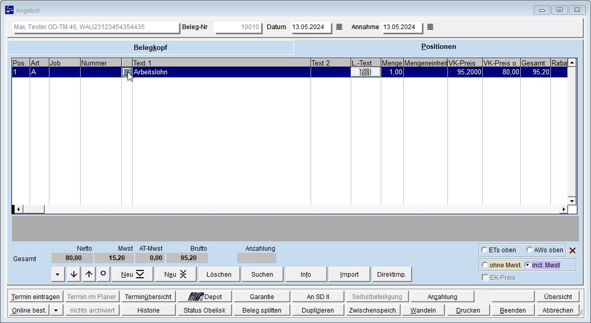Click the Beleg-Nr field showing 10010
Image resolution: width=591 pixels, height=323 pixels.
[238, 27]
